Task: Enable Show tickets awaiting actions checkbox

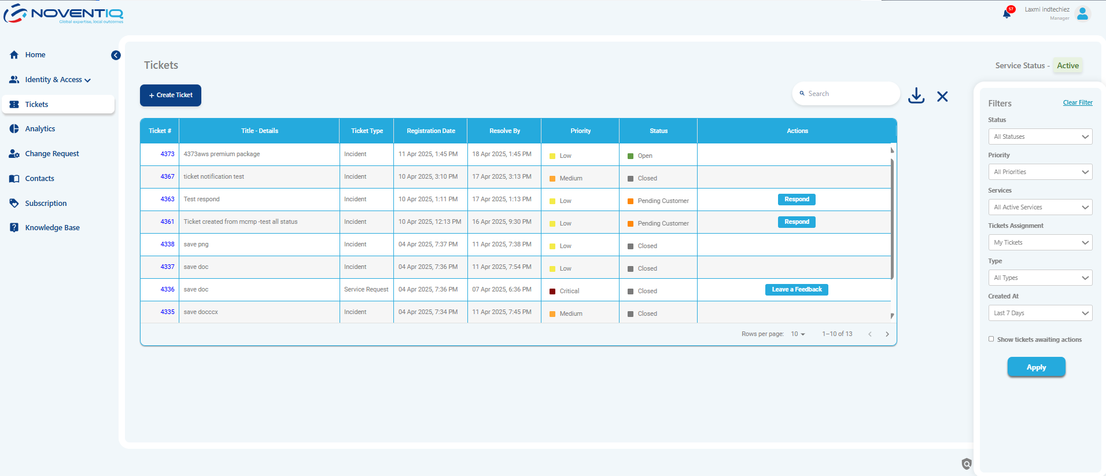Action: [x=991, y=339]
